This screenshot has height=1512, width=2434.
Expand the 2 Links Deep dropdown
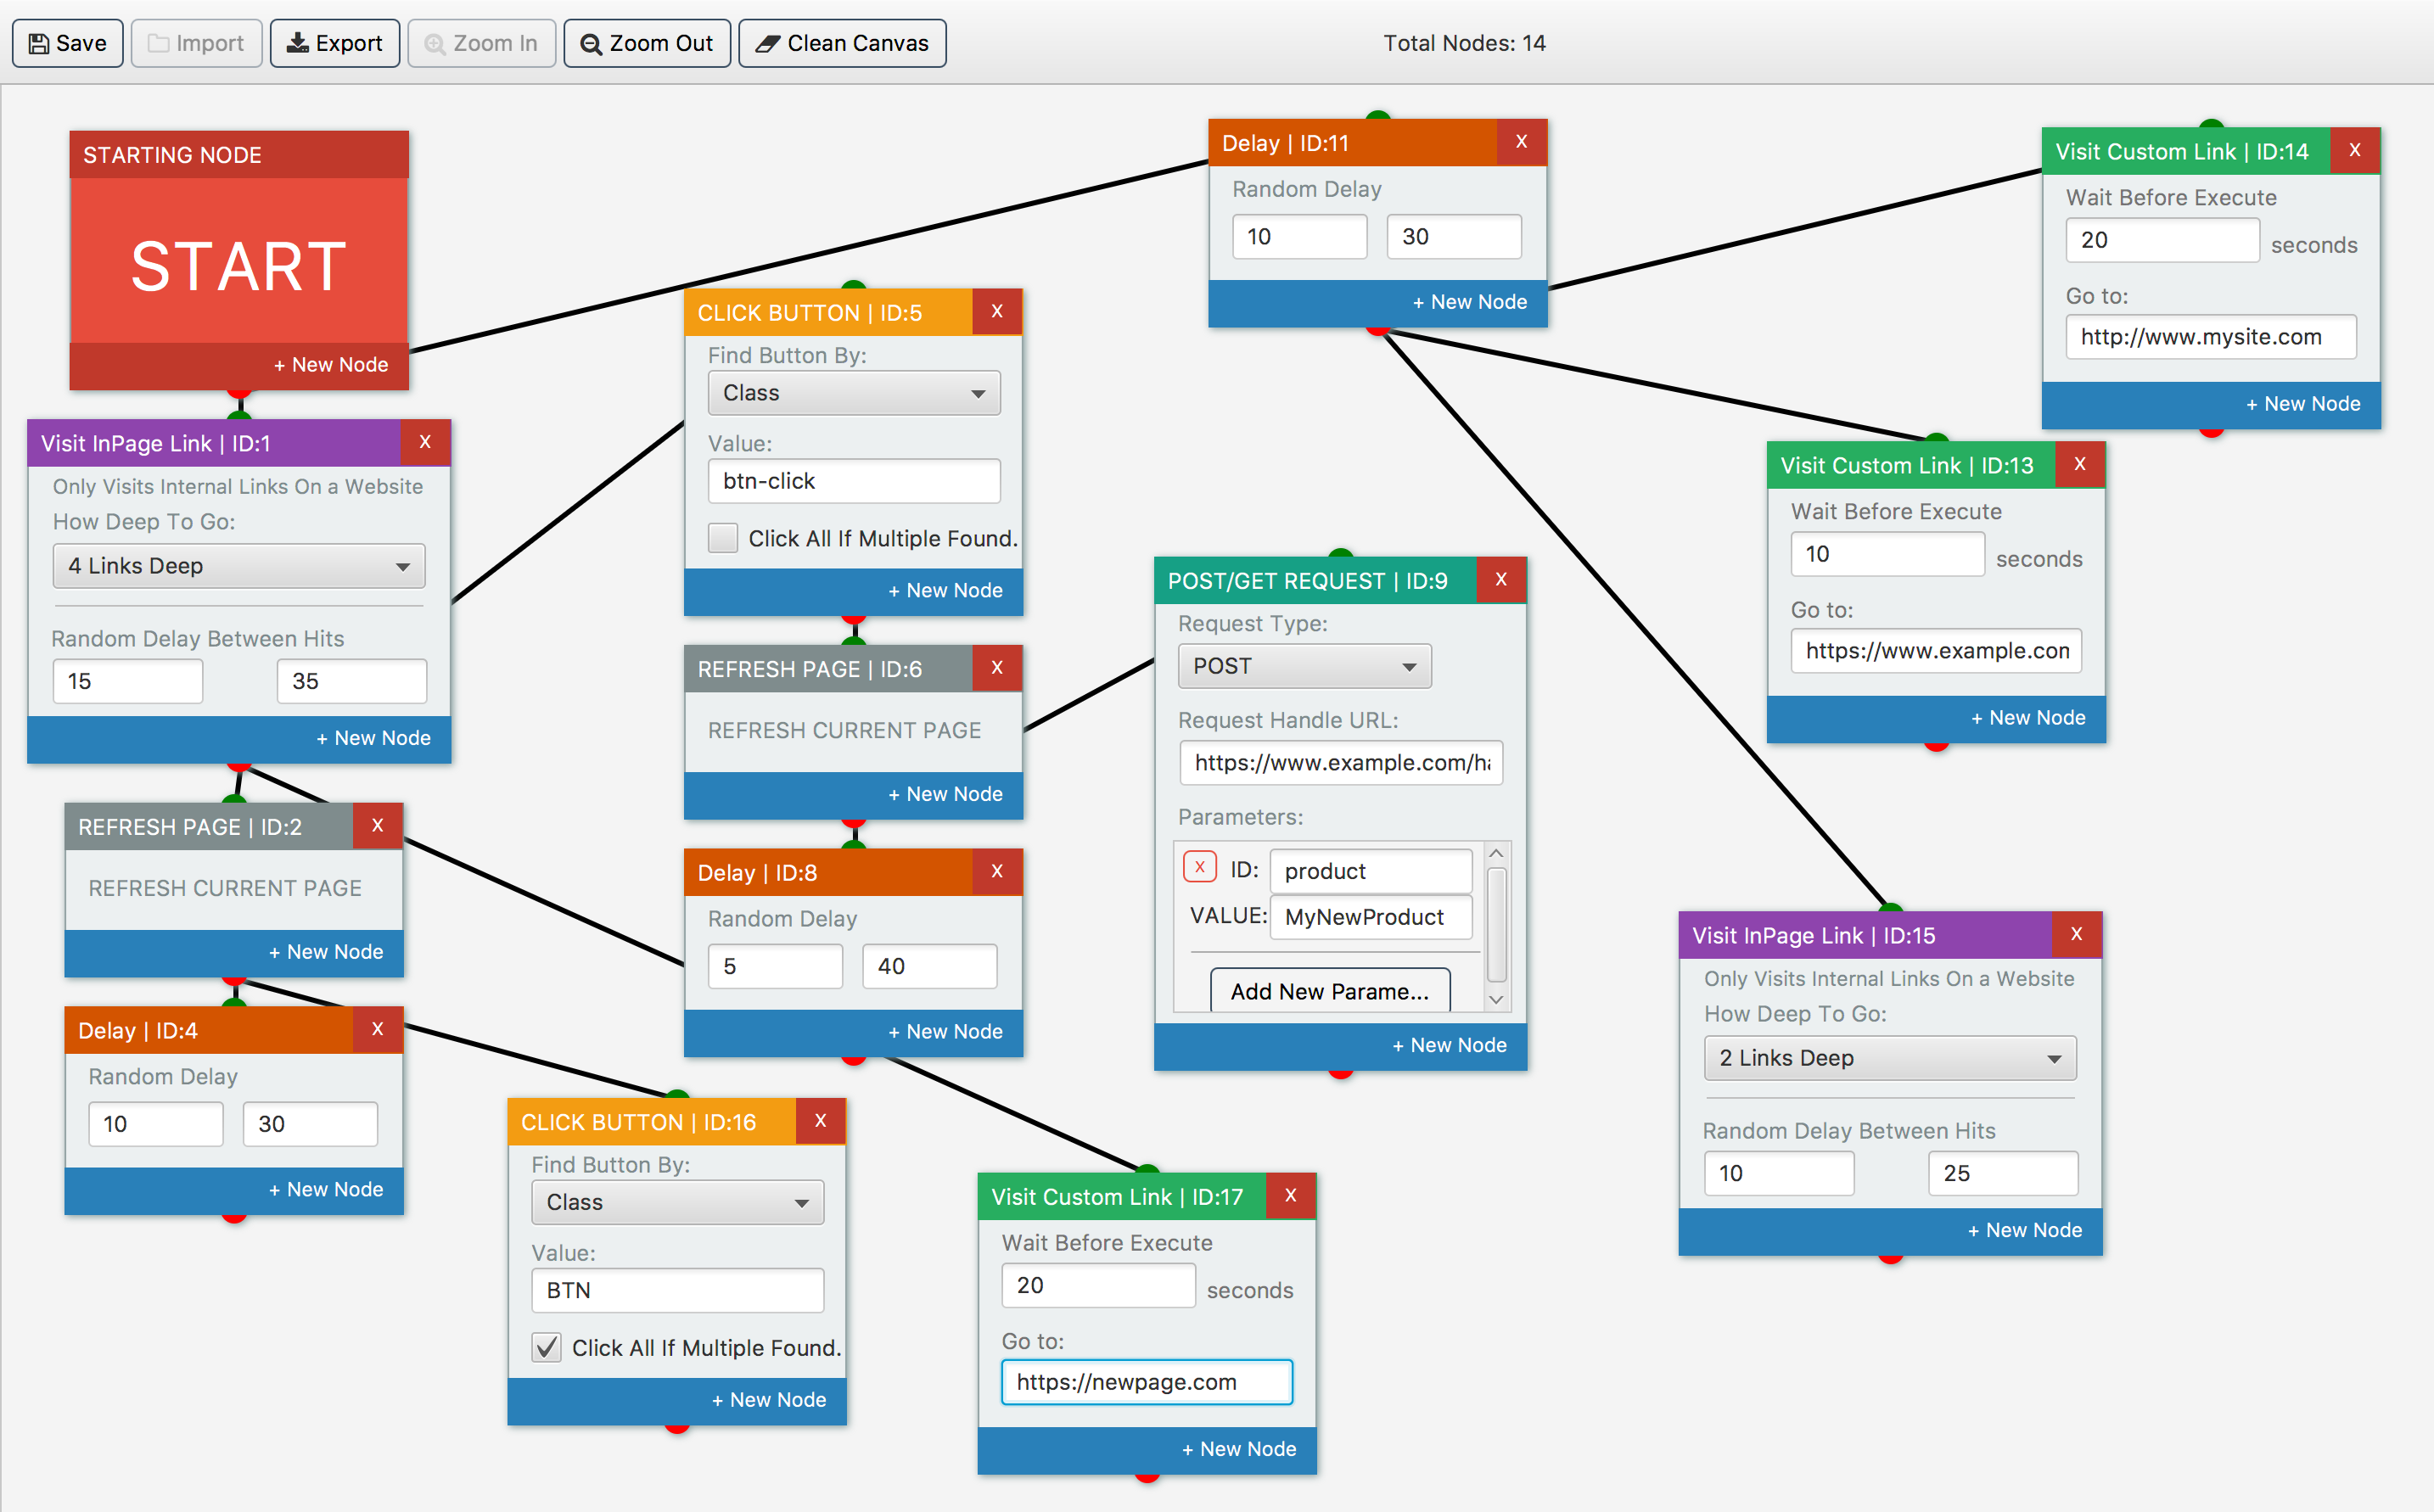tap(1889, 1058)
